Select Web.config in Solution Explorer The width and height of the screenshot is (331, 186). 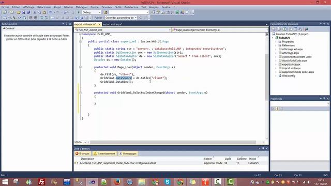click(289, 76)
